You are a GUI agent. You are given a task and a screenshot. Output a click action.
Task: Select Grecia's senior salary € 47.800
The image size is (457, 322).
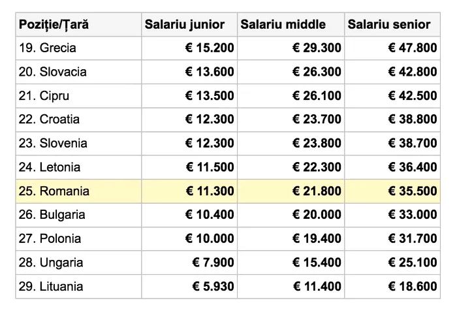413,48
